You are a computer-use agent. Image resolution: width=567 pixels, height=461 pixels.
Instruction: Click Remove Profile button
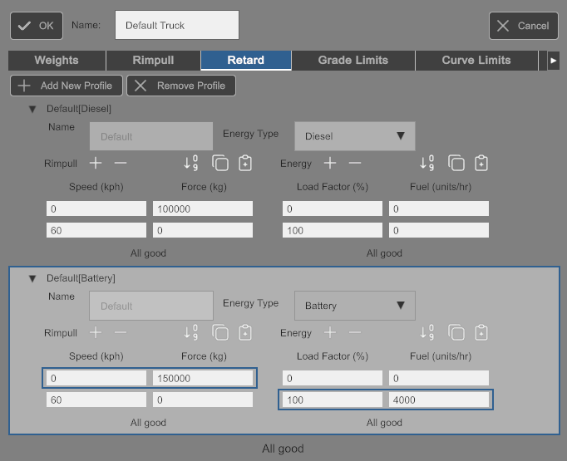click(x=181, y=86)
